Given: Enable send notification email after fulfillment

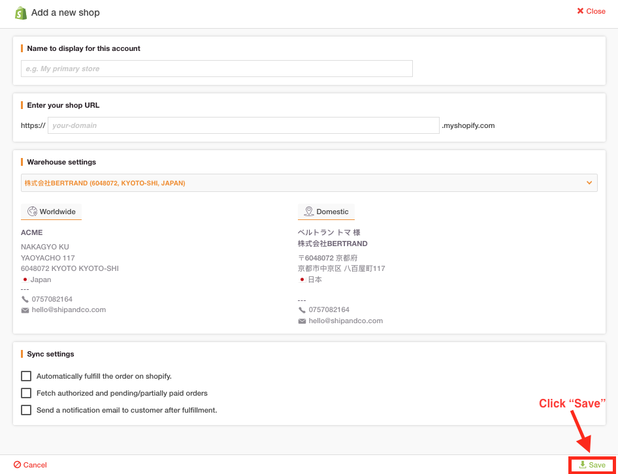Looking at the screenshot, I should tap(26, 410).
